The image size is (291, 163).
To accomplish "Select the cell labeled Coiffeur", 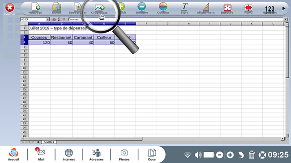I will 104,37.
